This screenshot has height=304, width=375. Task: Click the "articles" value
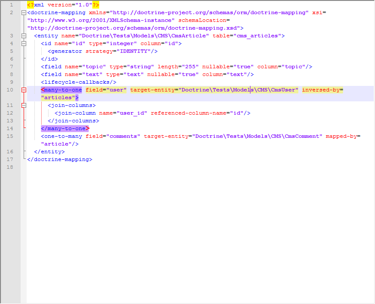[x=58, y=98]
